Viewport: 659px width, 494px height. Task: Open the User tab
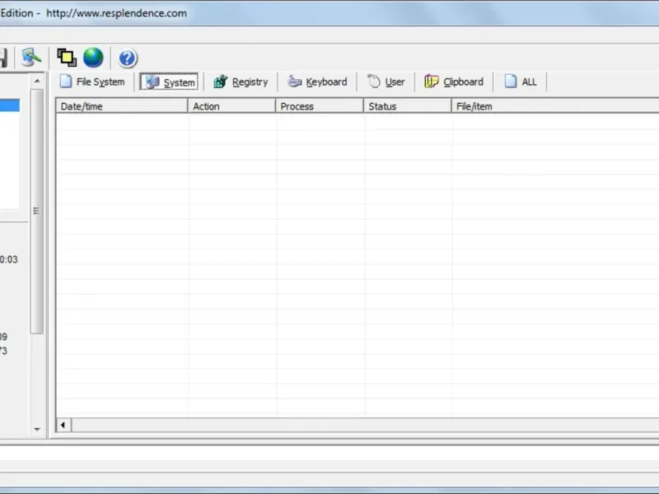point(386,82)
